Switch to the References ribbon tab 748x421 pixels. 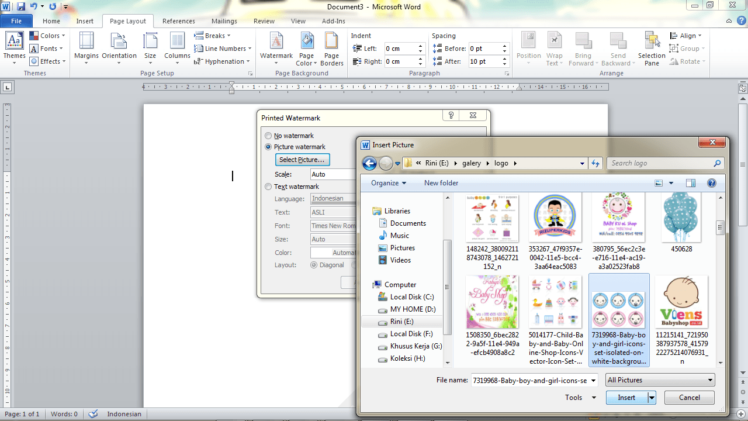pos(178,20)
